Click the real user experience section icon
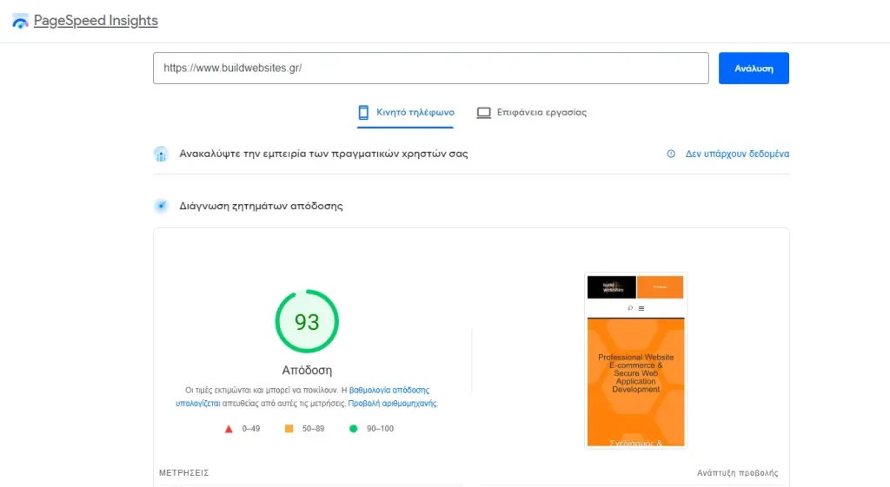The height and width of the screenshot is (487, 890). [x=161, y=154]
